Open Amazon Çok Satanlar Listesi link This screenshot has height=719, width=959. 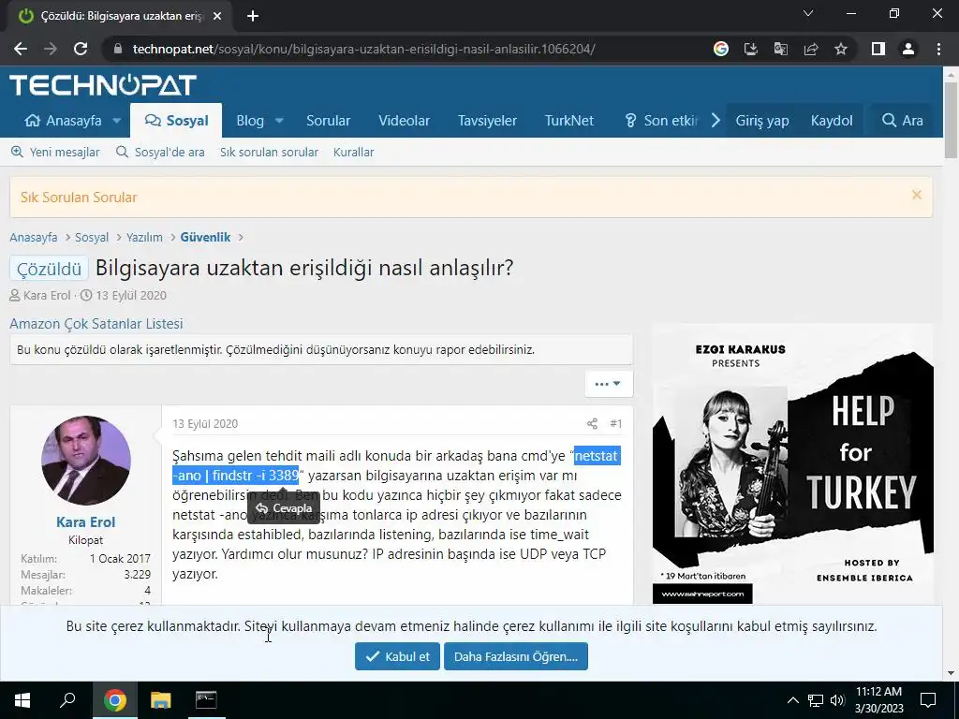point(96,324)
